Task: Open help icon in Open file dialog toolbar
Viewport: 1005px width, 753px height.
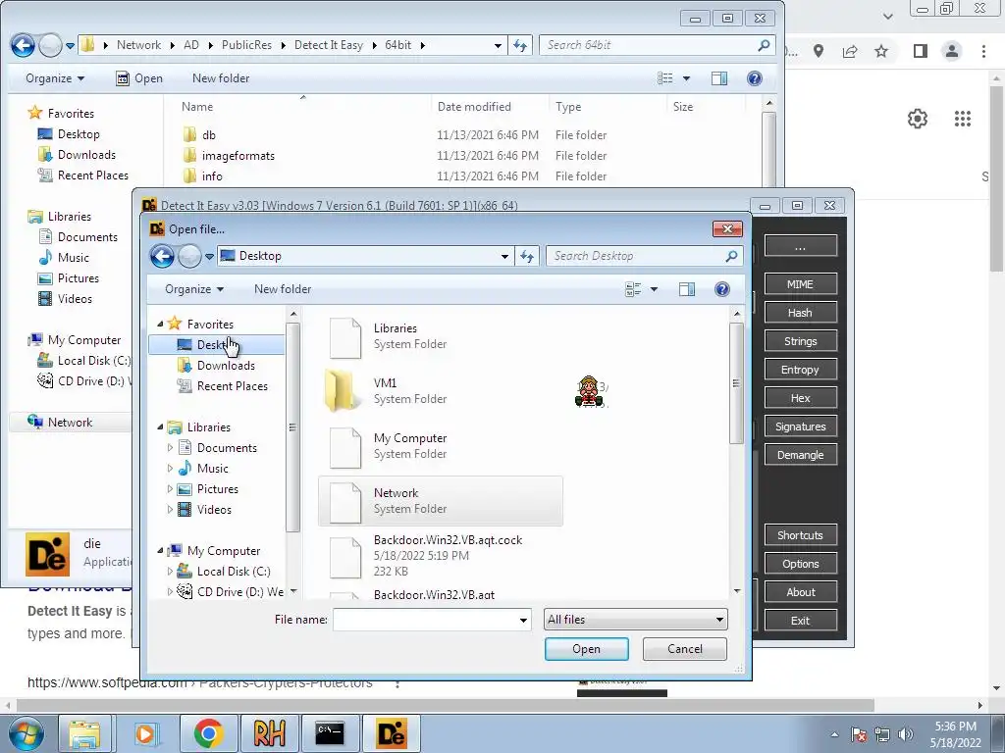Action: [721, 289]
